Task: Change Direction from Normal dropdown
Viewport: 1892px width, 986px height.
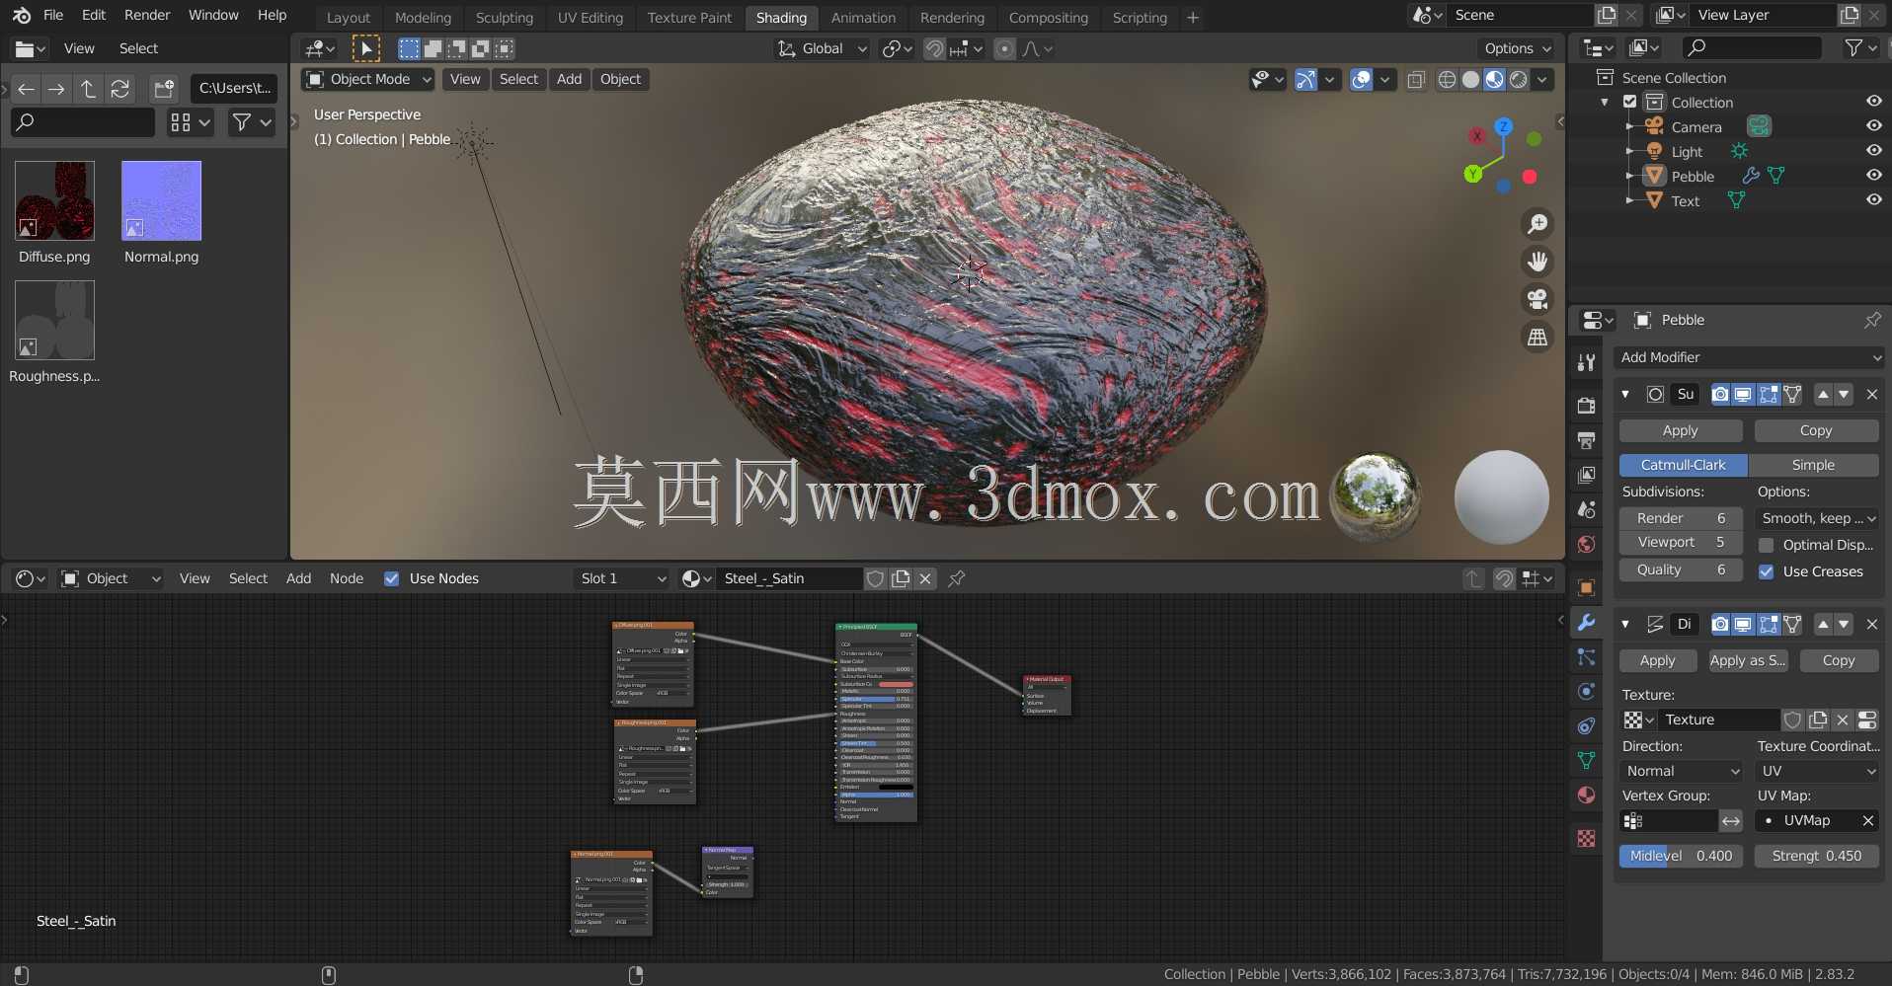Action: 1683,771
